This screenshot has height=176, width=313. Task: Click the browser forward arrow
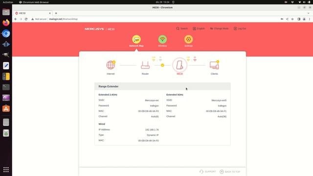point(21,19)
